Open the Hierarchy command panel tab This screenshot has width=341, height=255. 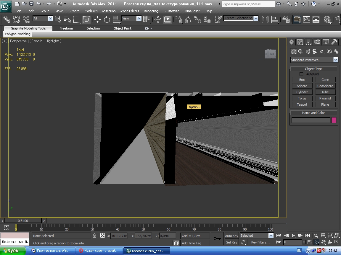[309, 42]
